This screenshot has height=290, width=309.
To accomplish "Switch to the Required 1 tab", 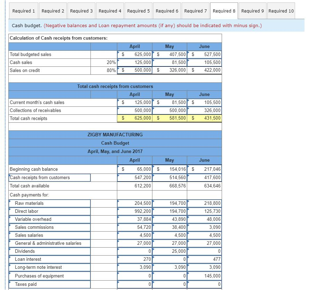I will [x=23, y=11].
